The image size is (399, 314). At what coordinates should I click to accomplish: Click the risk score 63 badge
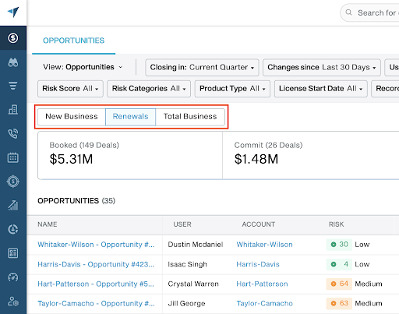(x=339, y=303)
